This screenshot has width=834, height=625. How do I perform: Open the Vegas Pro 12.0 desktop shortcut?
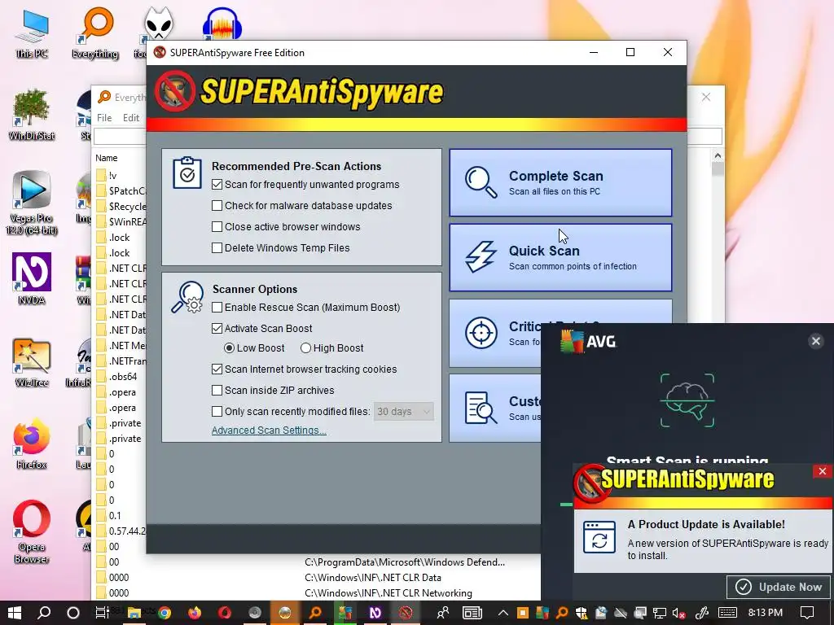[32, 203]
